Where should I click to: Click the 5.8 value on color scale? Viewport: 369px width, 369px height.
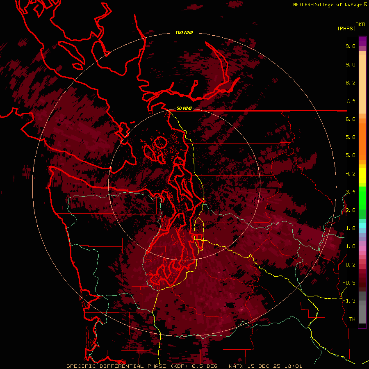click(x=351, y=137)
